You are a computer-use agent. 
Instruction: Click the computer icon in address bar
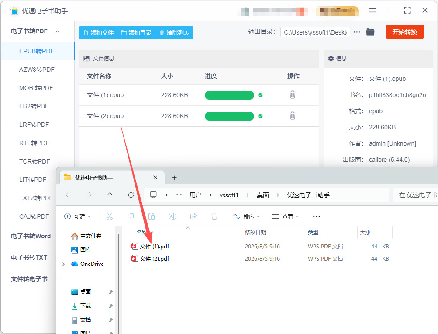(x=153, y=195)
